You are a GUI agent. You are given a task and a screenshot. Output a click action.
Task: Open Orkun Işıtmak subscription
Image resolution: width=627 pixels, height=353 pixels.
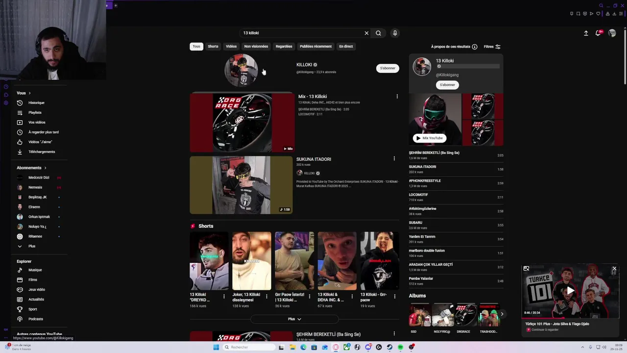pos(39,217)
